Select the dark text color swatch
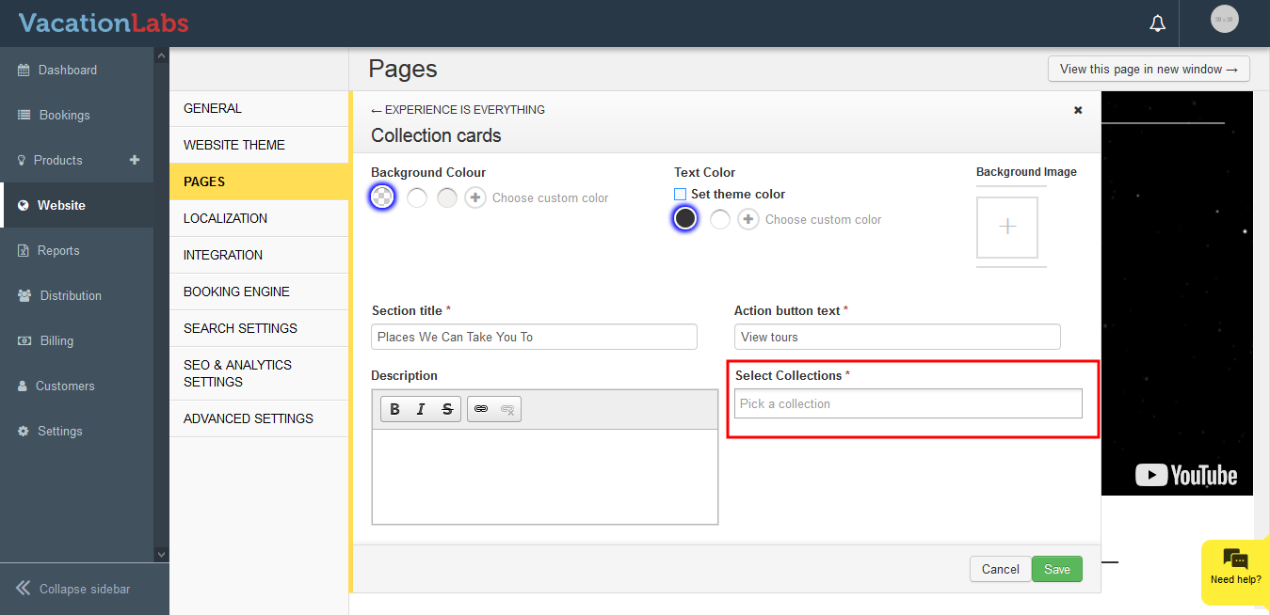 (x=685, y=219)
